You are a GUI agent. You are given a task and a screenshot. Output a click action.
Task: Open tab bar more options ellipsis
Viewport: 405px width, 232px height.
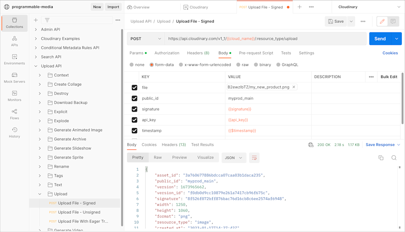tap(311, 7)
